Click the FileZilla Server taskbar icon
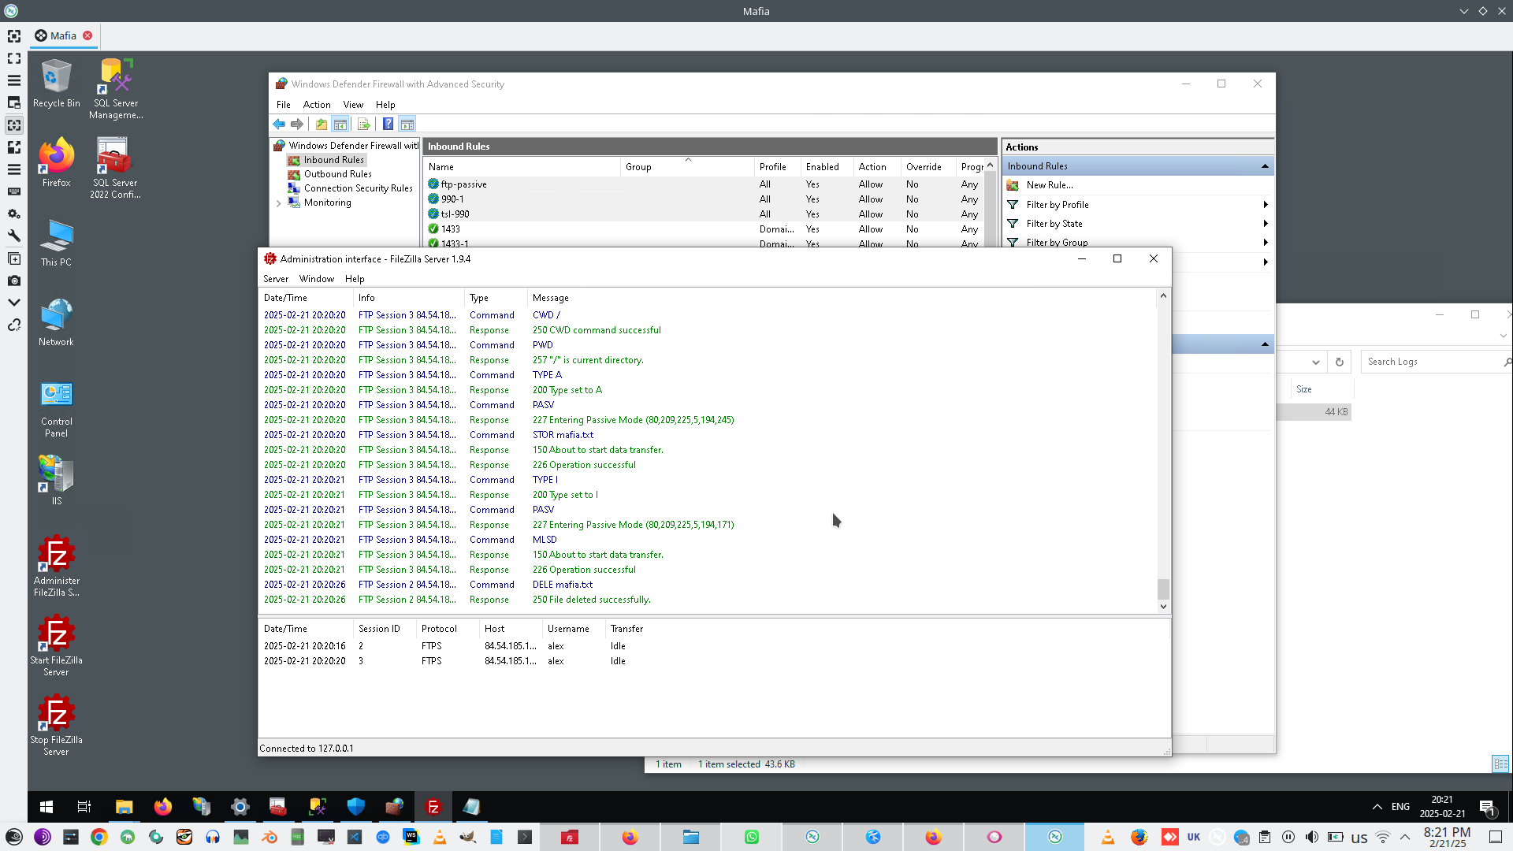1513x851 pixels. coord(433,806)
